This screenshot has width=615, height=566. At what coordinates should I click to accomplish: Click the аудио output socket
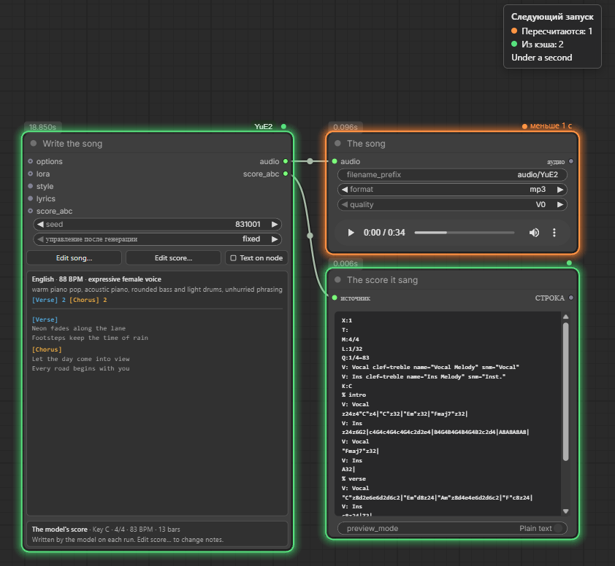point(571,161)
